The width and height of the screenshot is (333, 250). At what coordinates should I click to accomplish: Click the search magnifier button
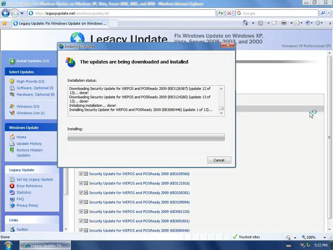(323, 13)
